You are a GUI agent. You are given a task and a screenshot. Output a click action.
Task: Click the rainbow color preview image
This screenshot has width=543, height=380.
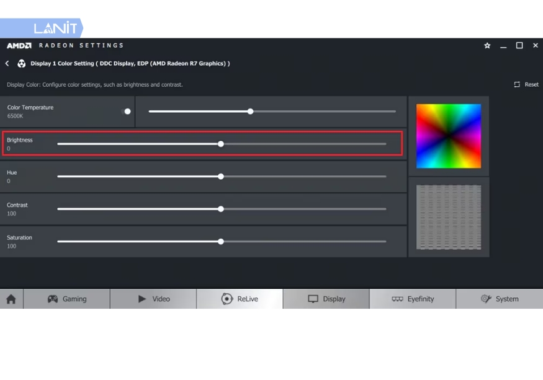(x=449, y=136)
